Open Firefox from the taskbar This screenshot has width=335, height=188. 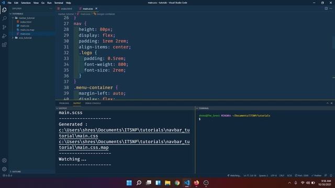pyautogui.click(x=196, y=183)
